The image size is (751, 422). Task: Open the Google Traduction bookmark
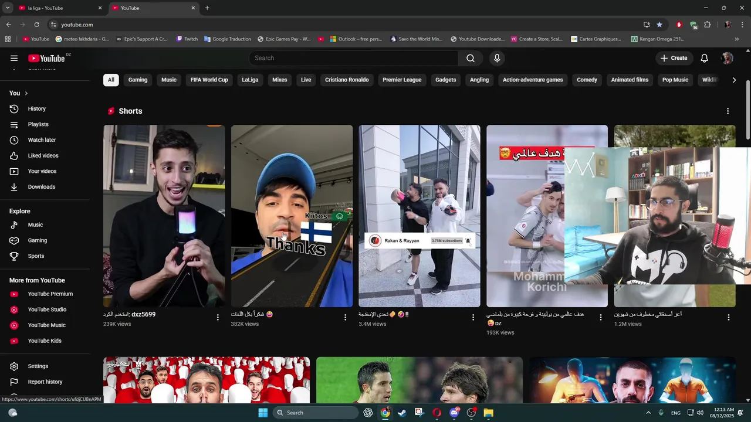228,39
